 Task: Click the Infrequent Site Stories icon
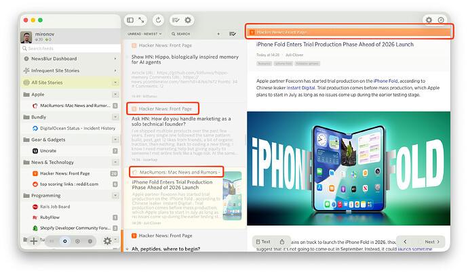pyautogui.click(x=26, y=70)
